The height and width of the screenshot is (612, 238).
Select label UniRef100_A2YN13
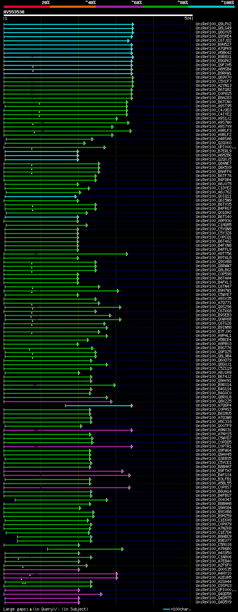click(213, 85)
